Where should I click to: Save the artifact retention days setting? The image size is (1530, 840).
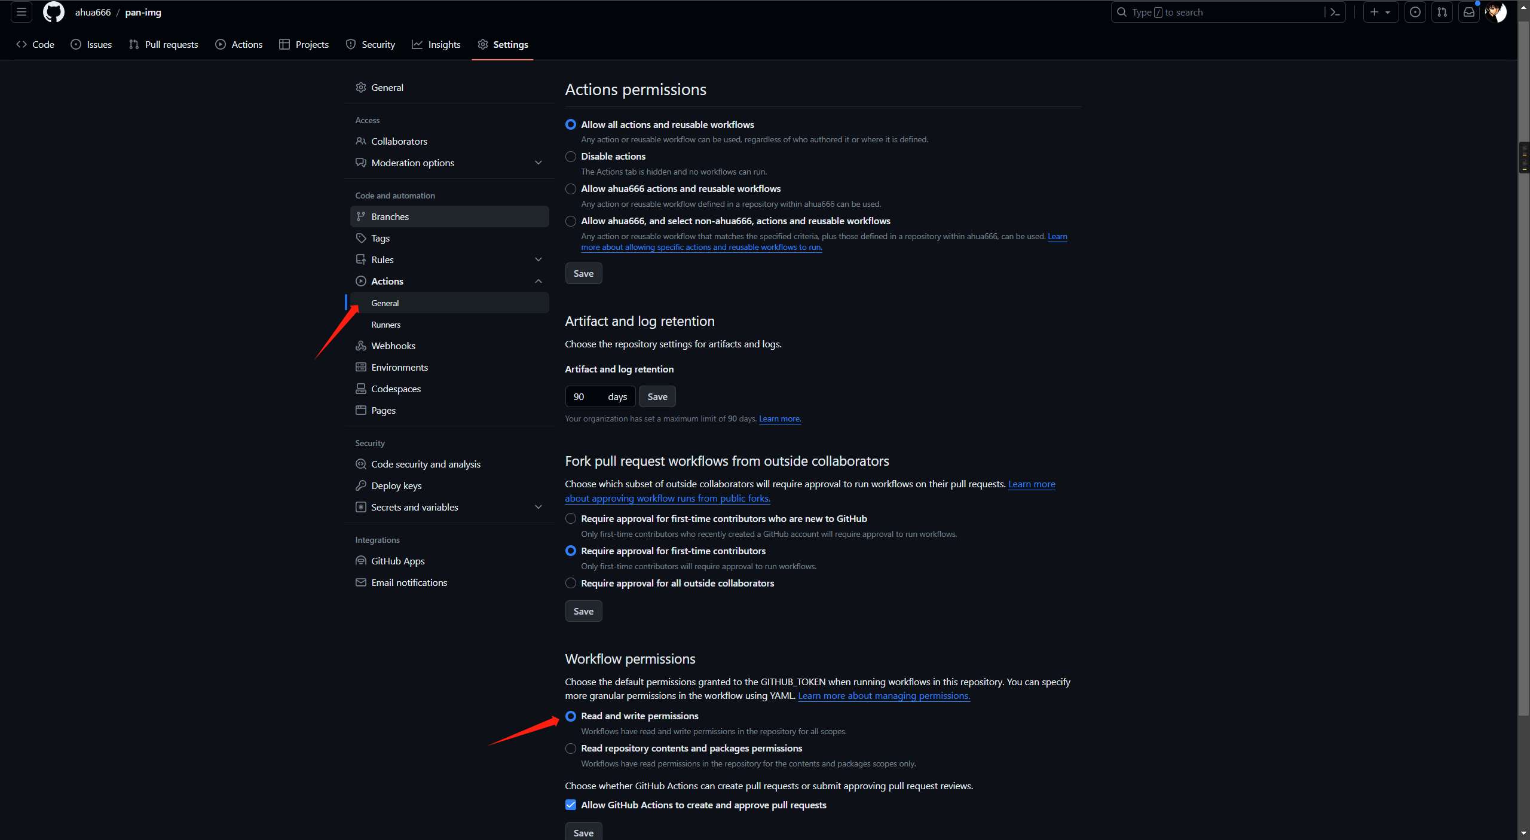point(657,396)
